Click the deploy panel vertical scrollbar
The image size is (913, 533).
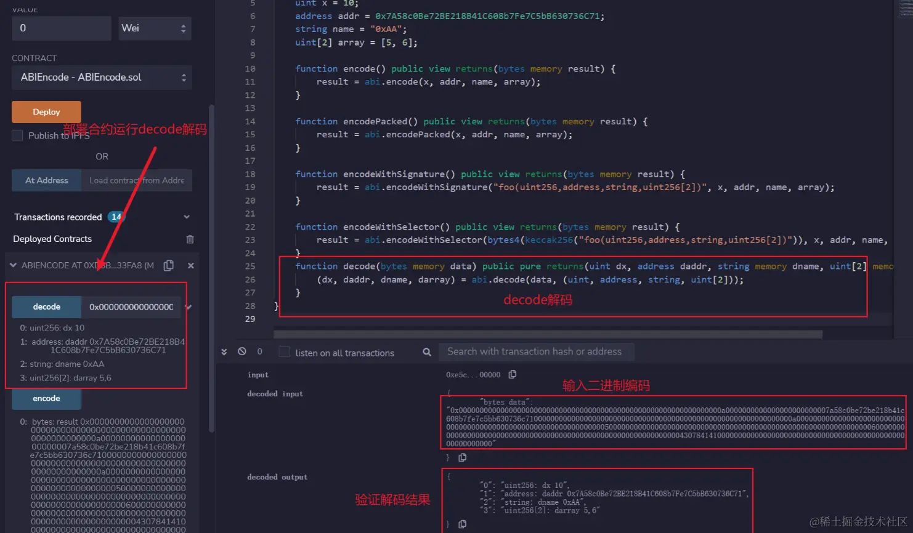(212, 268)
